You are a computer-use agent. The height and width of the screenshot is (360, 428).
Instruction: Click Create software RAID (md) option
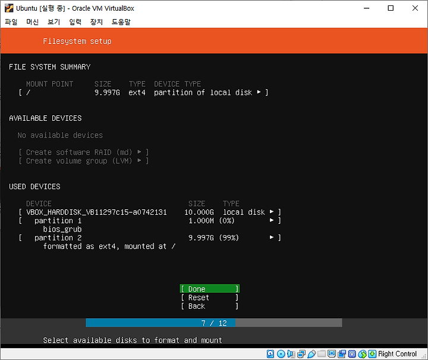click(84, 152)
